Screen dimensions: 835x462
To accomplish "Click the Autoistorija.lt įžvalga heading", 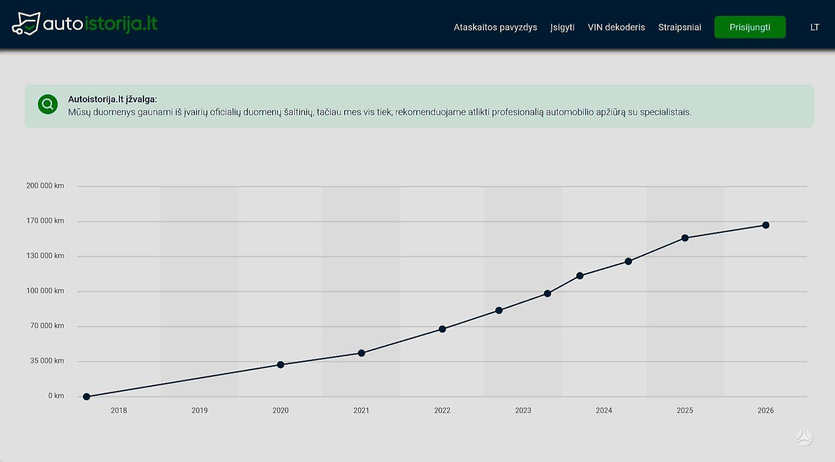I will [x=113, y=99].
